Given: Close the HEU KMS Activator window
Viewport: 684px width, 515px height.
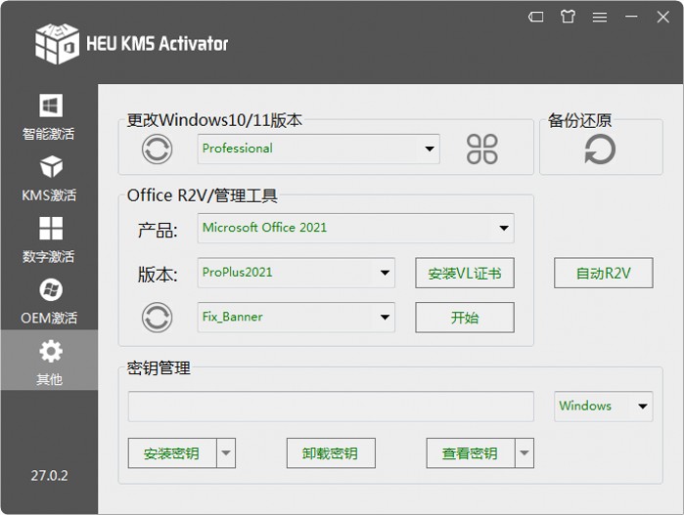Looking at the screenshot, I should tap(663, 17).
